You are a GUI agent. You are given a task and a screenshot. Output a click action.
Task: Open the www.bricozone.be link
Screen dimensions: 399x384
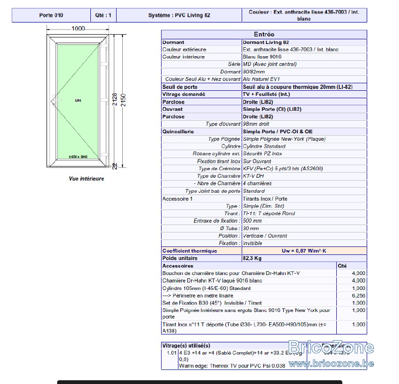[331, 364]
